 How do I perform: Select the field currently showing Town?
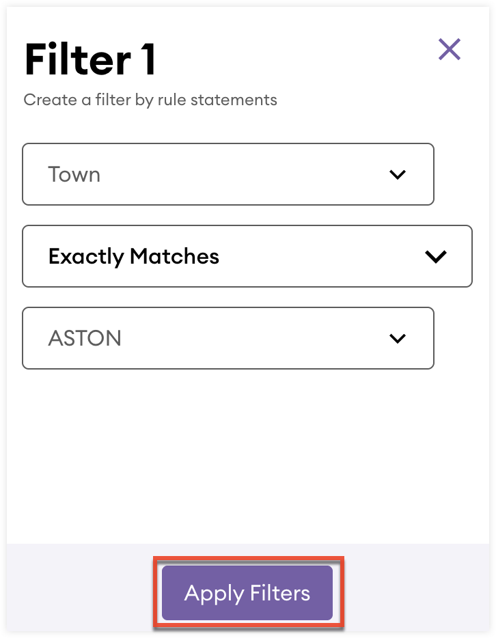[228, 174]
